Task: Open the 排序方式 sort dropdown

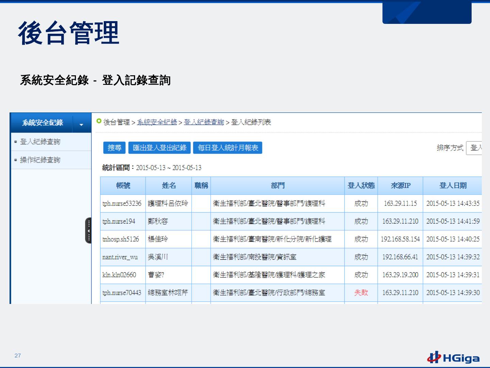Action: tap(475, 148)
